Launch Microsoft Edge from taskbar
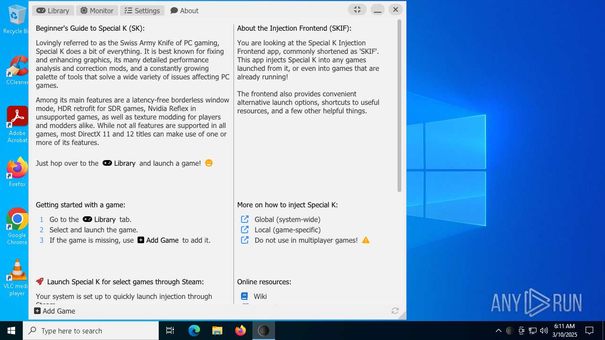Viewport: 605px width, 340px height. click(x=194, y=331)
